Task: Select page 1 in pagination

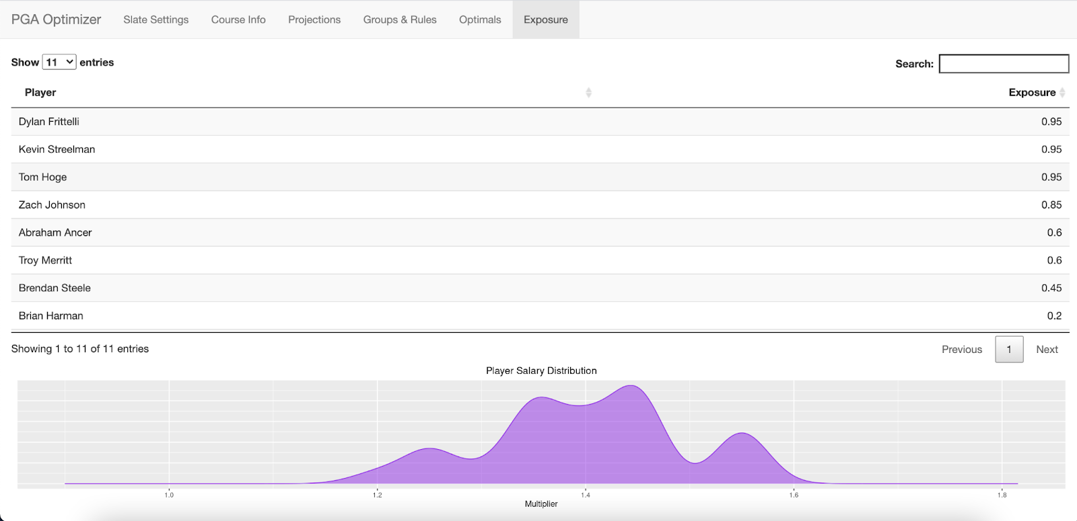Action: click(x=1009, y=350)
